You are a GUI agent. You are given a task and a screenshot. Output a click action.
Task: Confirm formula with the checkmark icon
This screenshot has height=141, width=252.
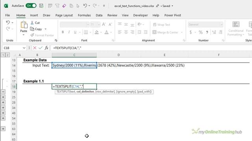(41, 48)
